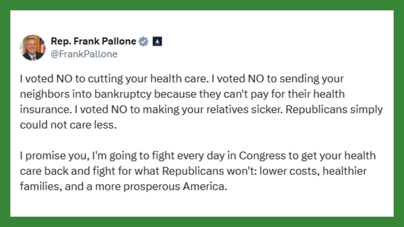Select the word "insurance" in the tweet
404x227 pixels.
[44, 109]
